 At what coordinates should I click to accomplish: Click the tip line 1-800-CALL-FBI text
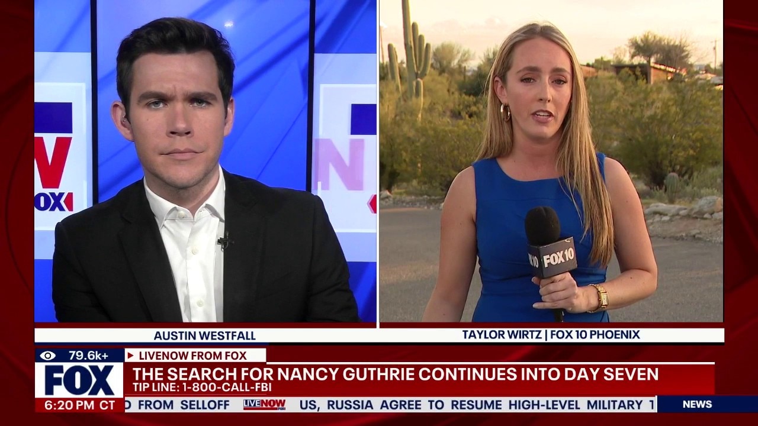tap(201, 388)
